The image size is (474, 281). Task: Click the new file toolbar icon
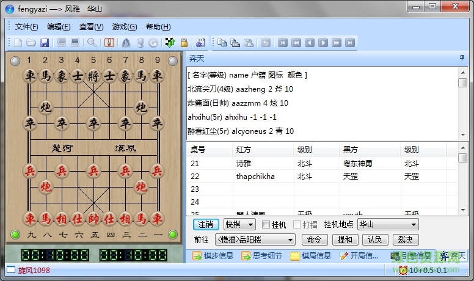(x=18, y=43)
